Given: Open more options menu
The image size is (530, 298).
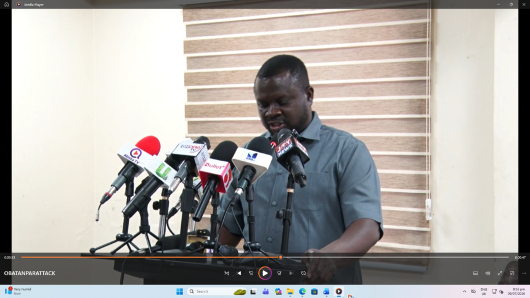Looking at the screenshot, I should click(524, 273).
